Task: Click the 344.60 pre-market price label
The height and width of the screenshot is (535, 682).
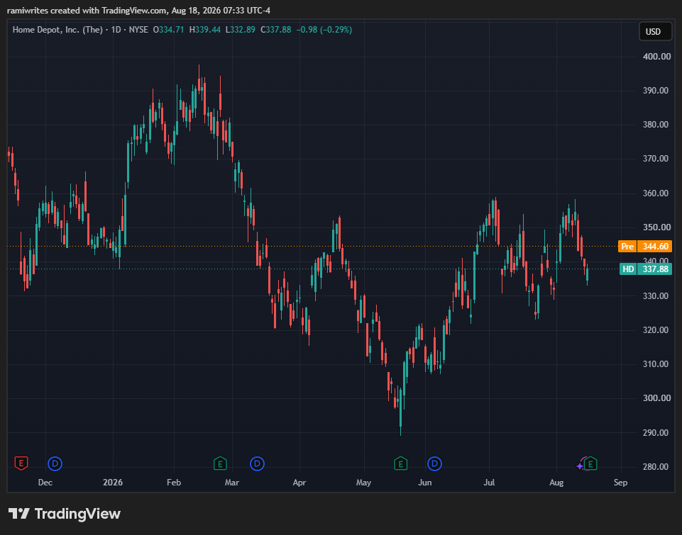Action: coord(655,246)
